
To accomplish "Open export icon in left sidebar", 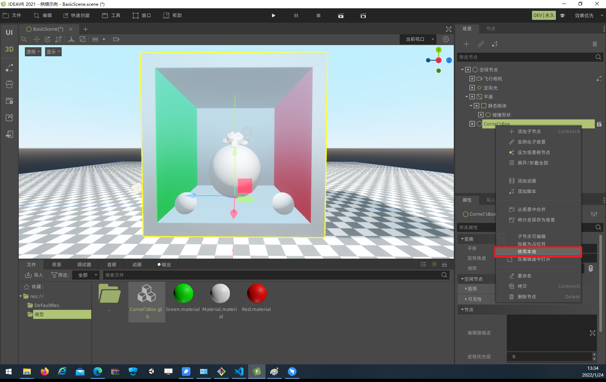I will (x=9, y=118).
